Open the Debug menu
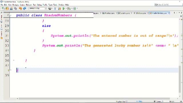This screenshot has width=183, height=103. [39, 5]
